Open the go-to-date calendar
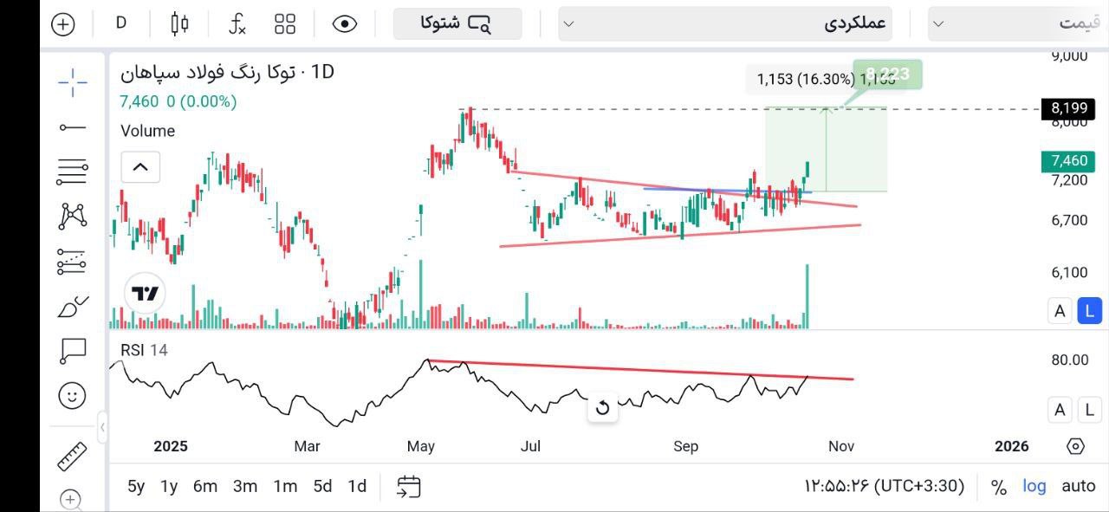 click(x=409, y=486)
